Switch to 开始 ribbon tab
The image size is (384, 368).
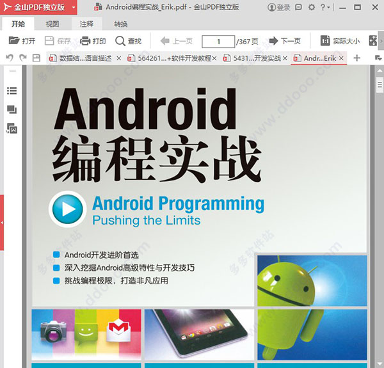18,24
